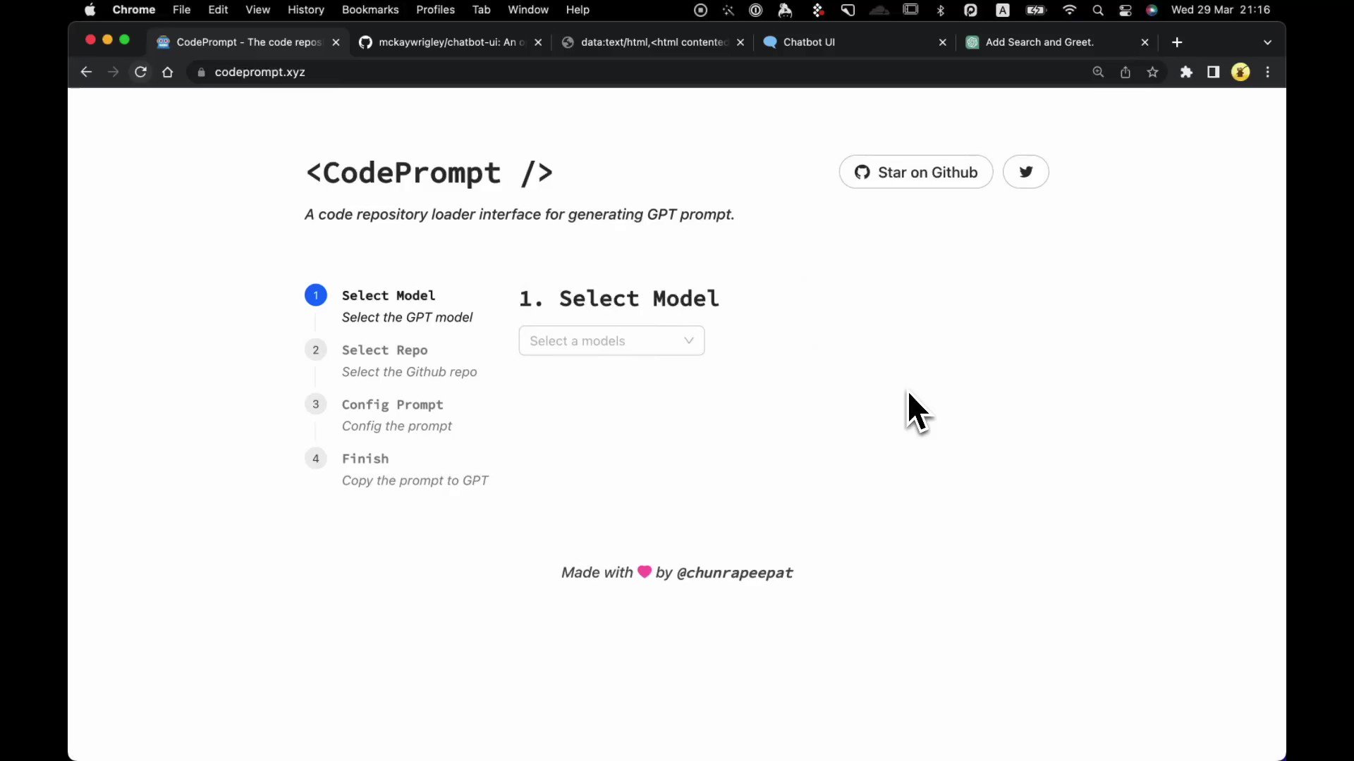Open the Bookmarks menu

[370, 10]
